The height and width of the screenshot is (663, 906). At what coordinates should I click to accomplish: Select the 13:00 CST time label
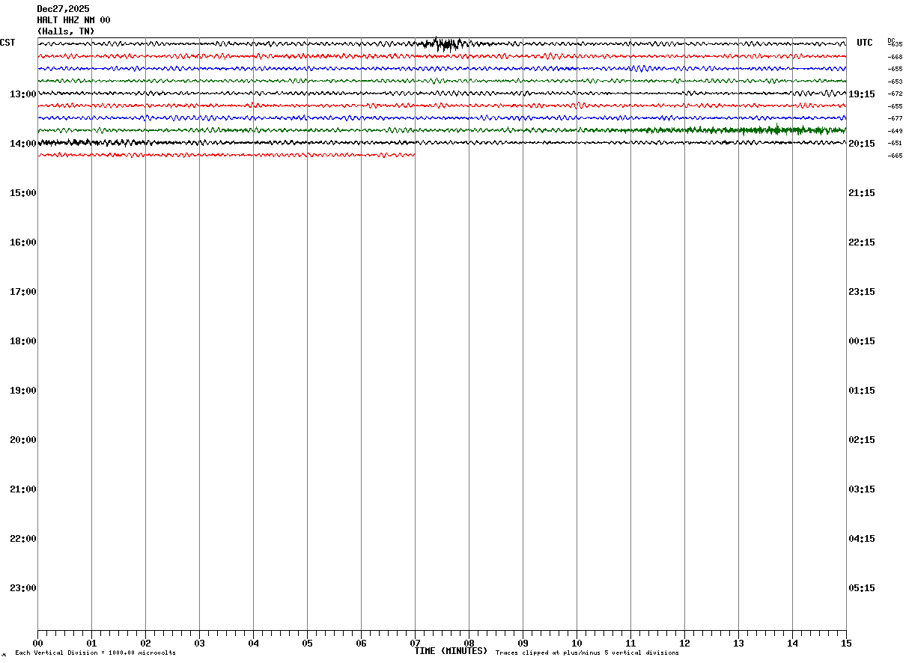tap(23, 94)
